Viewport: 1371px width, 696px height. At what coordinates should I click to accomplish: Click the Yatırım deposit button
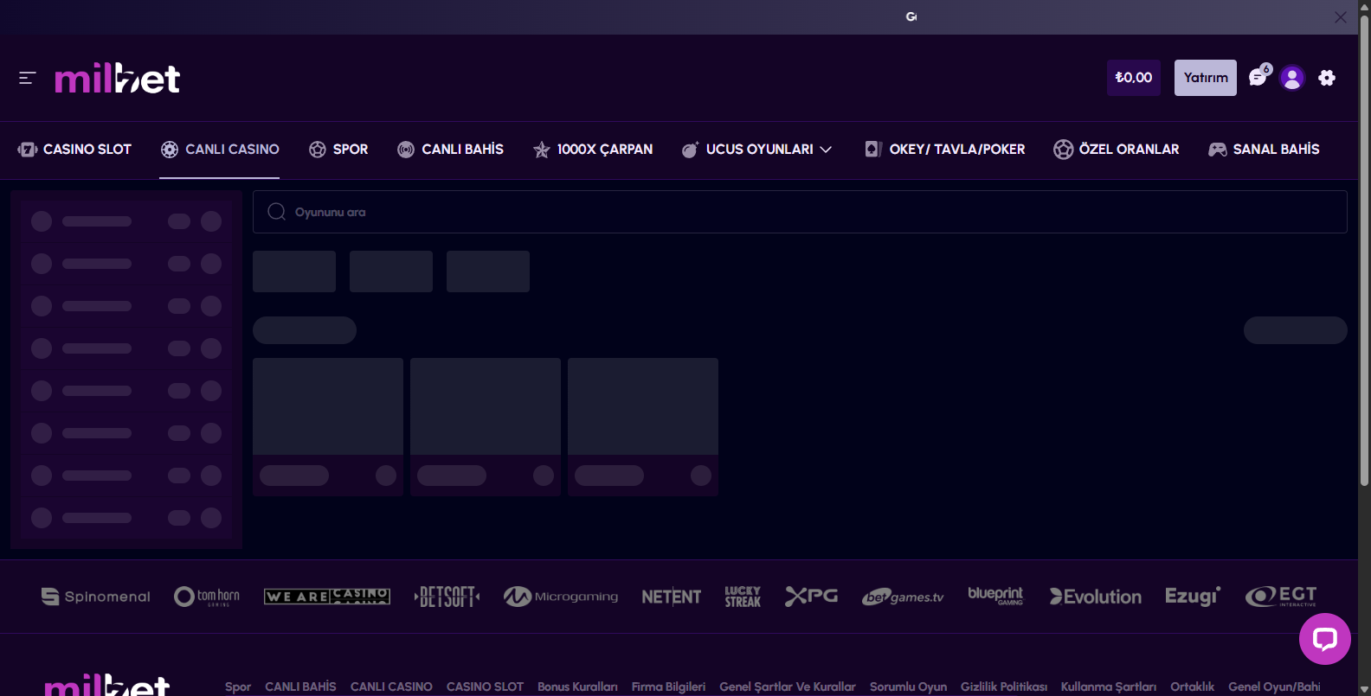(x=1206, y=78)
